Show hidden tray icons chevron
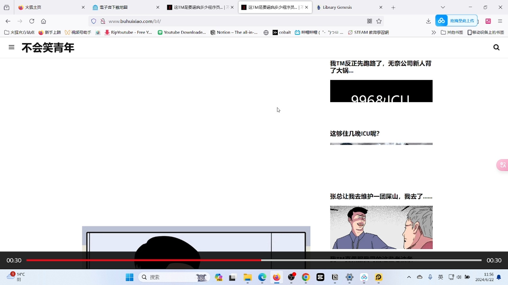This screenshot has width=508, height=285. (x=409, y=277)
